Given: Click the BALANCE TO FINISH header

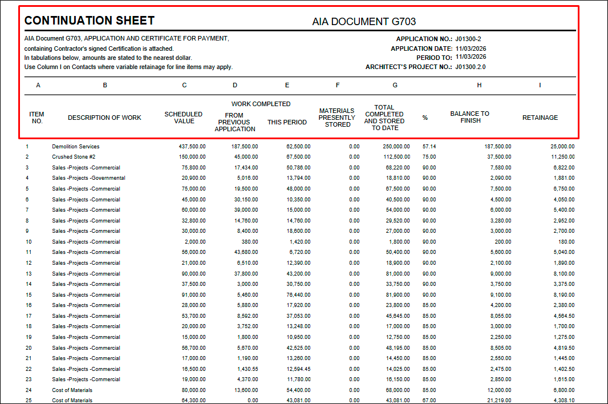Looking at the screenshot, I should (470, 117).
